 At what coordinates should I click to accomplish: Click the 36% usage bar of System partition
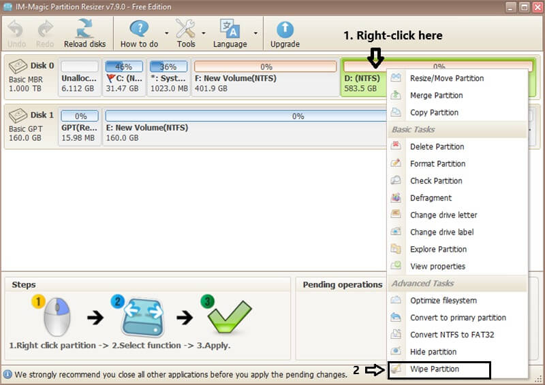[x=168, y=66]
